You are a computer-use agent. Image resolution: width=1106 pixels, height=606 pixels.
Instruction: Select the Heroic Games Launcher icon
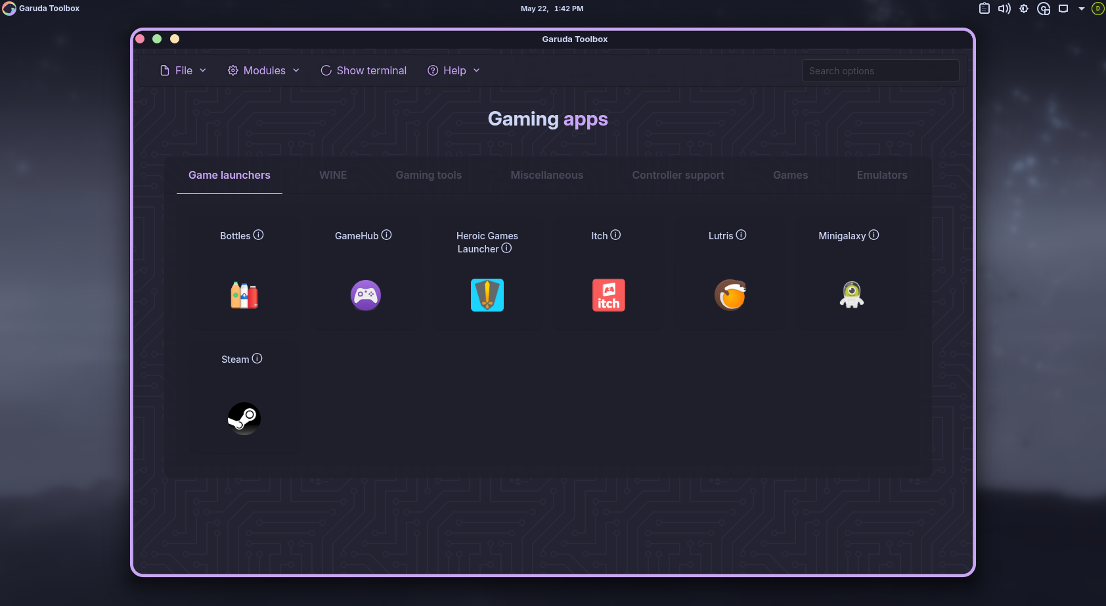click(487, 295)
